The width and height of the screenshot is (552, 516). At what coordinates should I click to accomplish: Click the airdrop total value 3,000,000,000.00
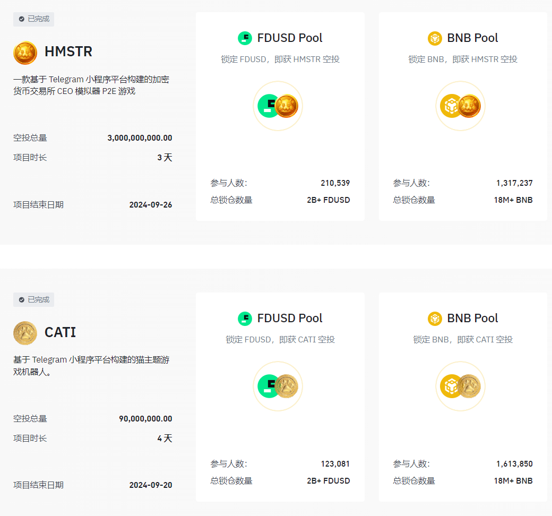point(140,138)
